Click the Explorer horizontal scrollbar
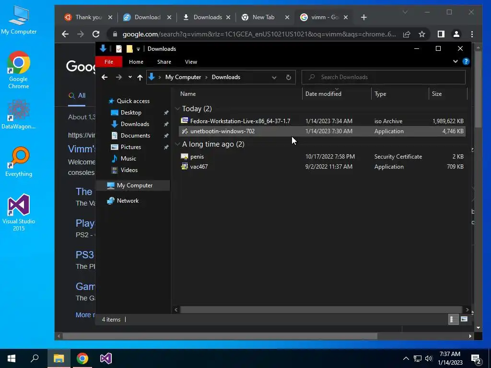Viewport: 491px width, 368px height. click(321, 310)
